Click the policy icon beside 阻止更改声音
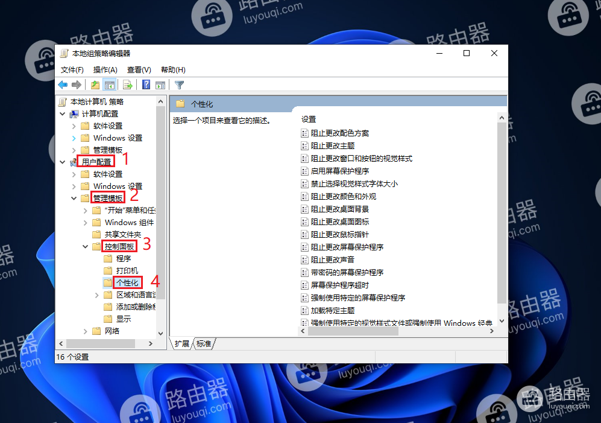Image resolution: width=601 pixels, height=423 pixels. point(304,260)
